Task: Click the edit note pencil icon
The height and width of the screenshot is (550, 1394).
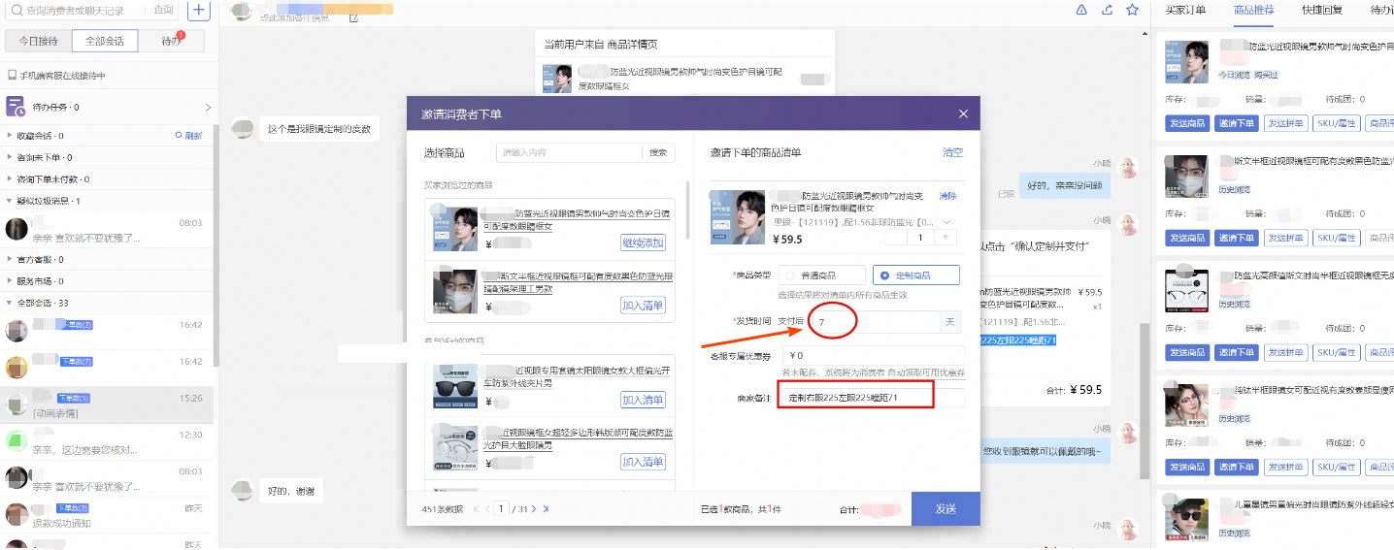Action: coord(352,17)
